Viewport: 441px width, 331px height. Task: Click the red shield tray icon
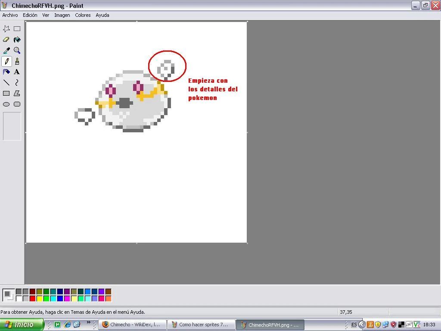pos(393,325)
